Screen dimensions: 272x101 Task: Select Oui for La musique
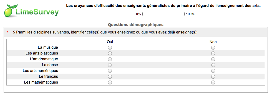[110, 48]
